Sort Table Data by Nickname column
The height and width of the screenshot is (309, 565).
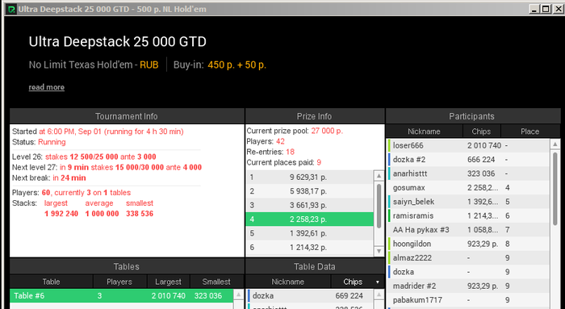point(288,282)
